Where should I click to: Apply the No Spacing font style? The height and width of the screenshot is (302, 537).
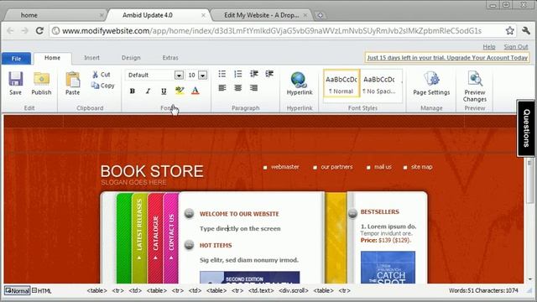point(379,84)
